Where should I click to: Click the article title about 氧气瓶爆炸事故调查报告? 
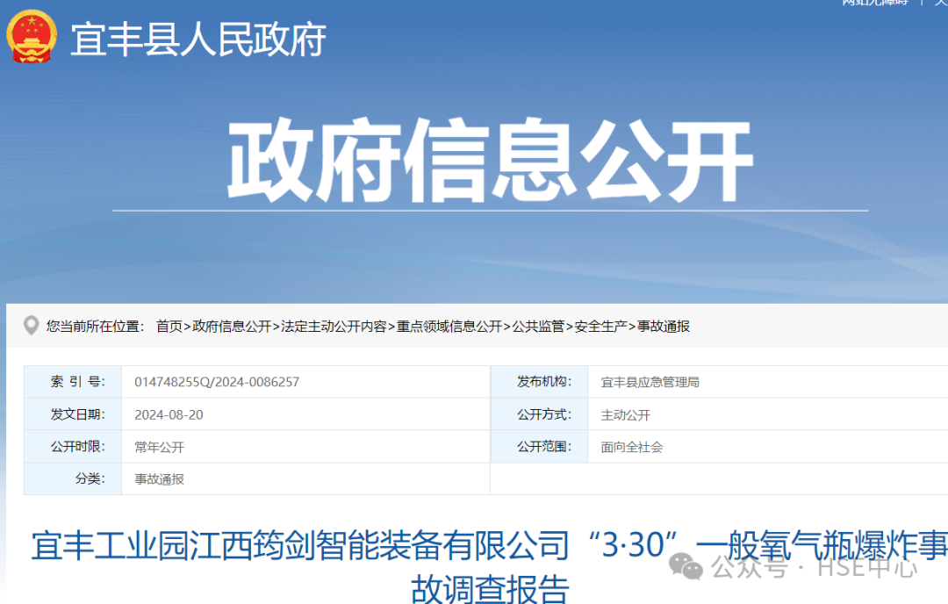[490, 566]
